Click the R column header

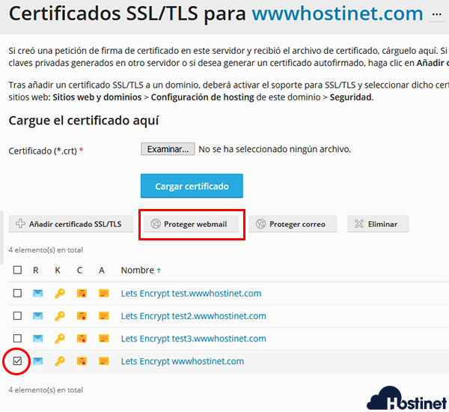tap(36, 270)
